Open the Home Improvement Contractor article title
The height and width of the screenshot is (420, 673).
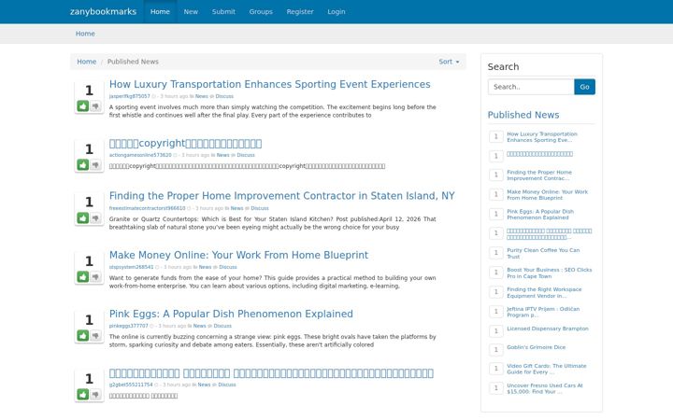point(282,196)
